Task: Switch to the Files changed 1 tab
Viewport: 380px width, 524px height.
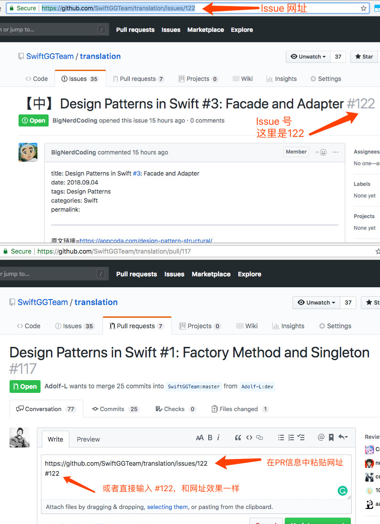Action: point(240,409)
